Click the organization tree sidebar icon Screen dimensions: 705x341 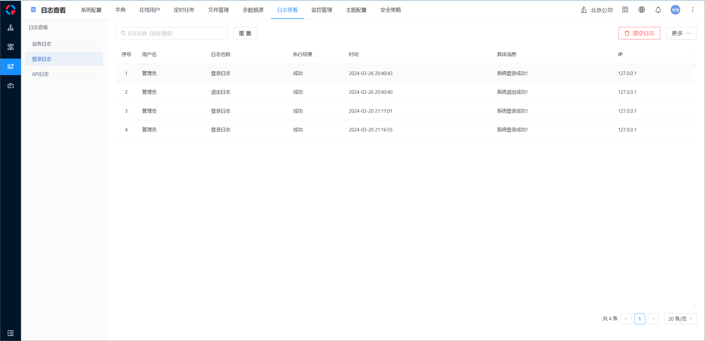pos(10,28)
